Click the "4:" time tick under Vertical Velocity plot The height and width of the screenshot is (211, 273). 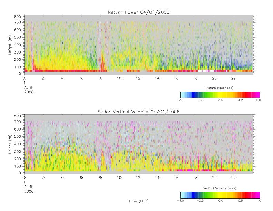pos(62,178)
